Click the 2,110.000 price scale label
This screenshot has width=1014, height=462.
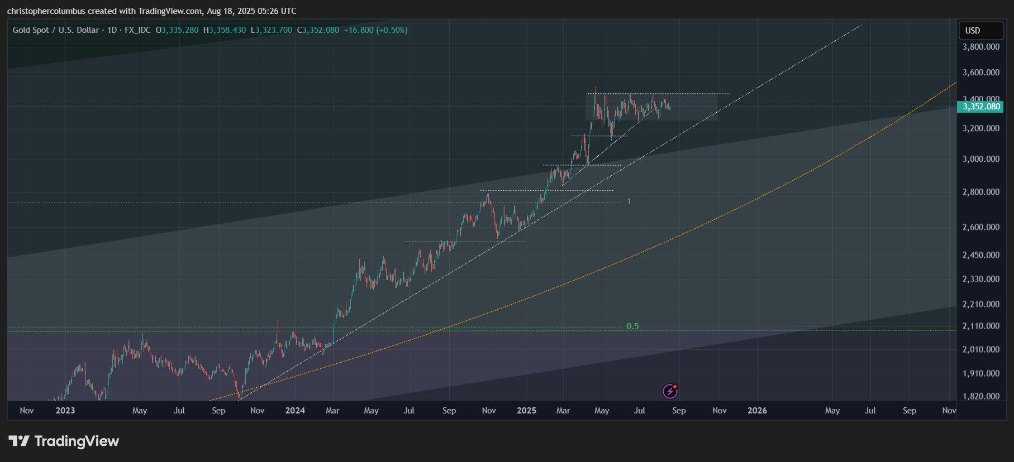pyautogui.click(x=980, y=326)
